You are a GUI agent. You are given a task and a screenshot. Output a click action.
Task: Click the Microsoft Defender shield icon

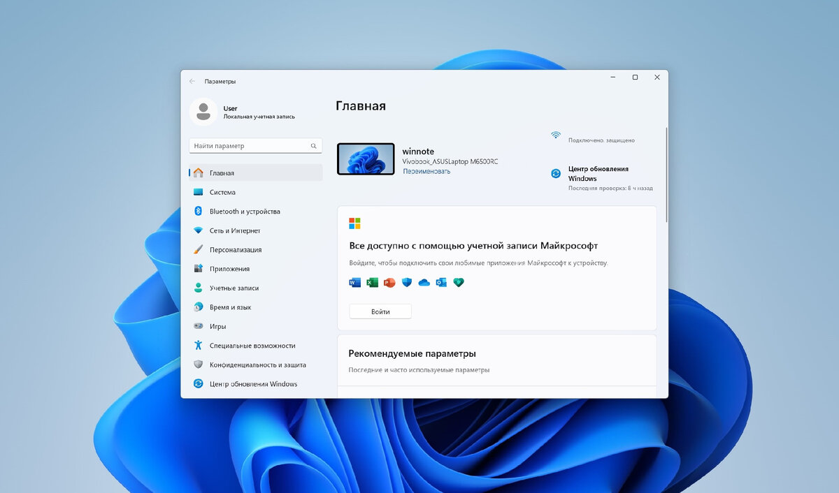[407, 283]
